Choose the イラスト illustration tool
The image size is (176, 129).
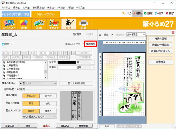[x=54, y=24]
